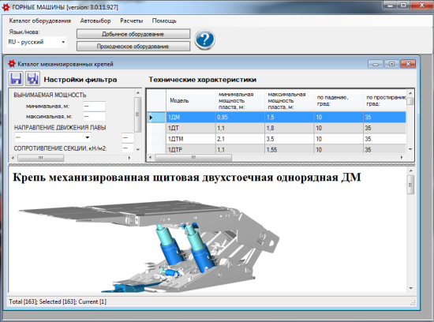Click the максимальная, м input field
434x322 pixels.
[94, 117]
